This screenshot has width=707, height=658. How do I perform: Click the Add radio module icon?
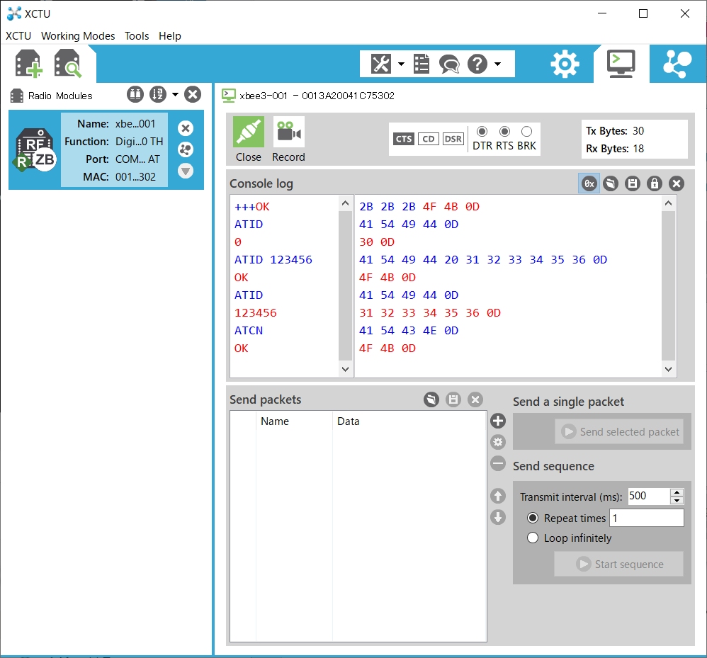coord(28,64)
